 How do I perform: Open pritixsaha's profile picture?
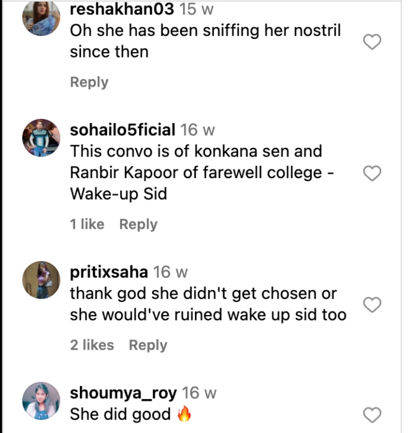click(x=41, y=280)
